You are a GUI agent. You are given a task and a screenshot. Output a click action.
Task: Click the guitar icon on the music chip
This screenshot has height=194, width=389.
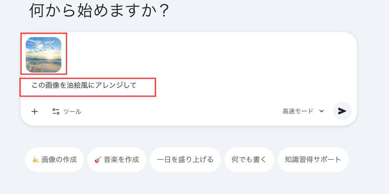[x=98, y=159]
